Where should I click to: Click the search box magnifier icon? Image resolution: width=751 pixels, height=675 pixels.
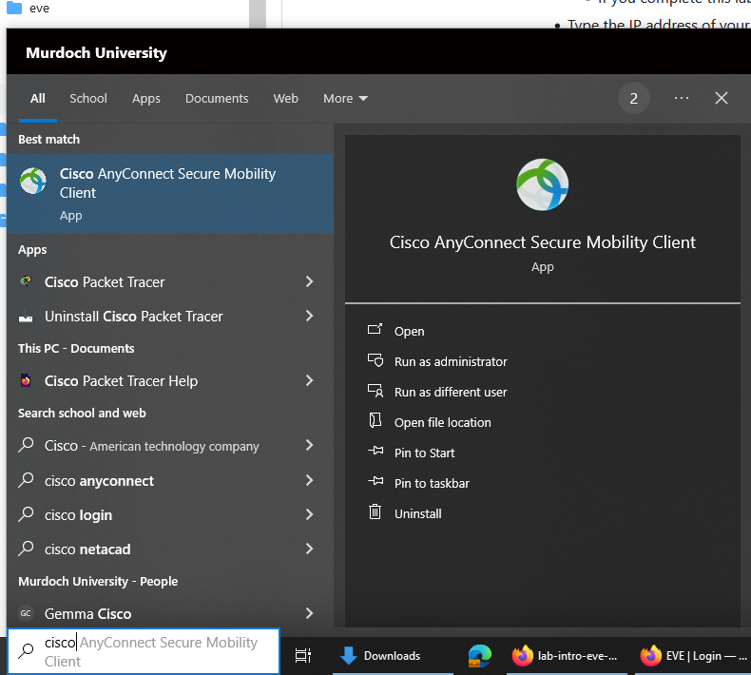click(26, 650)
